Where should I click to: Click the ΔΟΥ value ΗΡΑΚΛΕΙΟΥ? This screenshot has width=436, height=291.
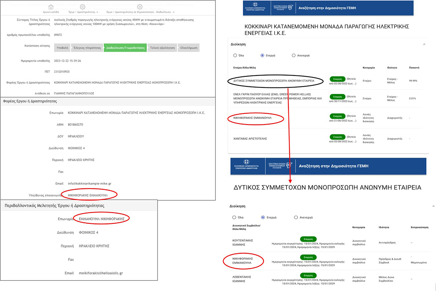(76, 136)
